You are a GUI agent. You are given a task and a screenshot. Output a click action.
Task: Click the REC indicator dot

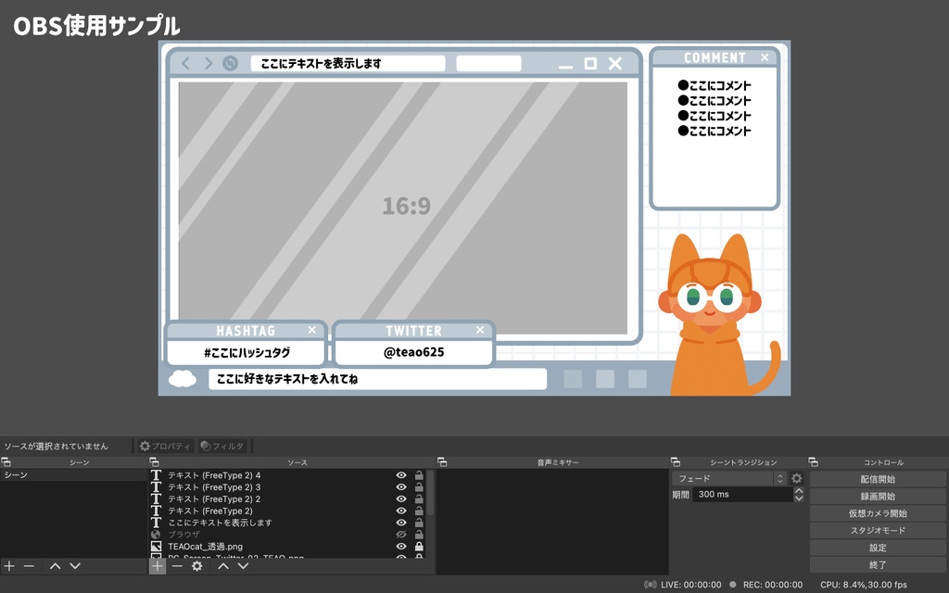click(x=733, y=586)
